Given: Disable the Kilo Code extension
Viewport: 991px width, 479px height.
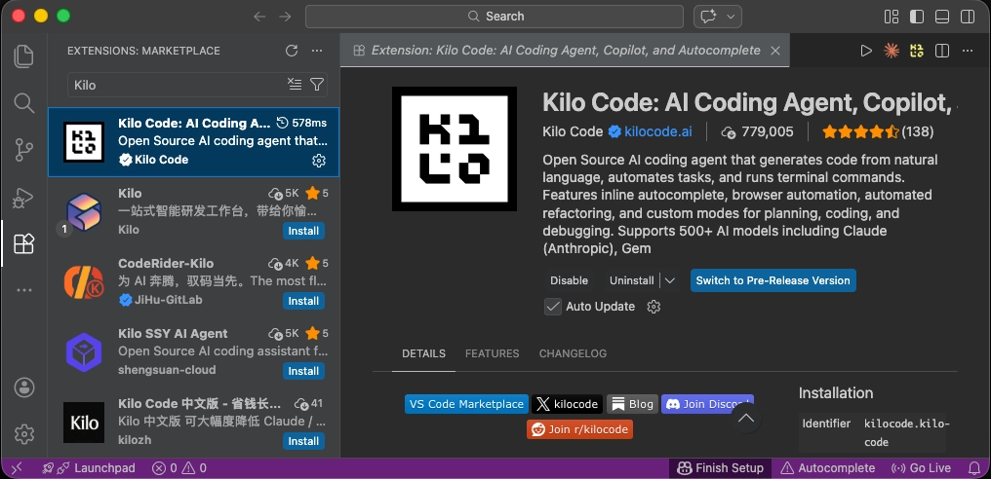Looking at the screenshot, I should click(x=569, y=280).
